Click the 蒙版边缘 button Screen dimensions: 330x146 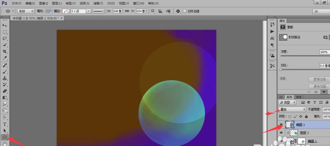point(319,79)
